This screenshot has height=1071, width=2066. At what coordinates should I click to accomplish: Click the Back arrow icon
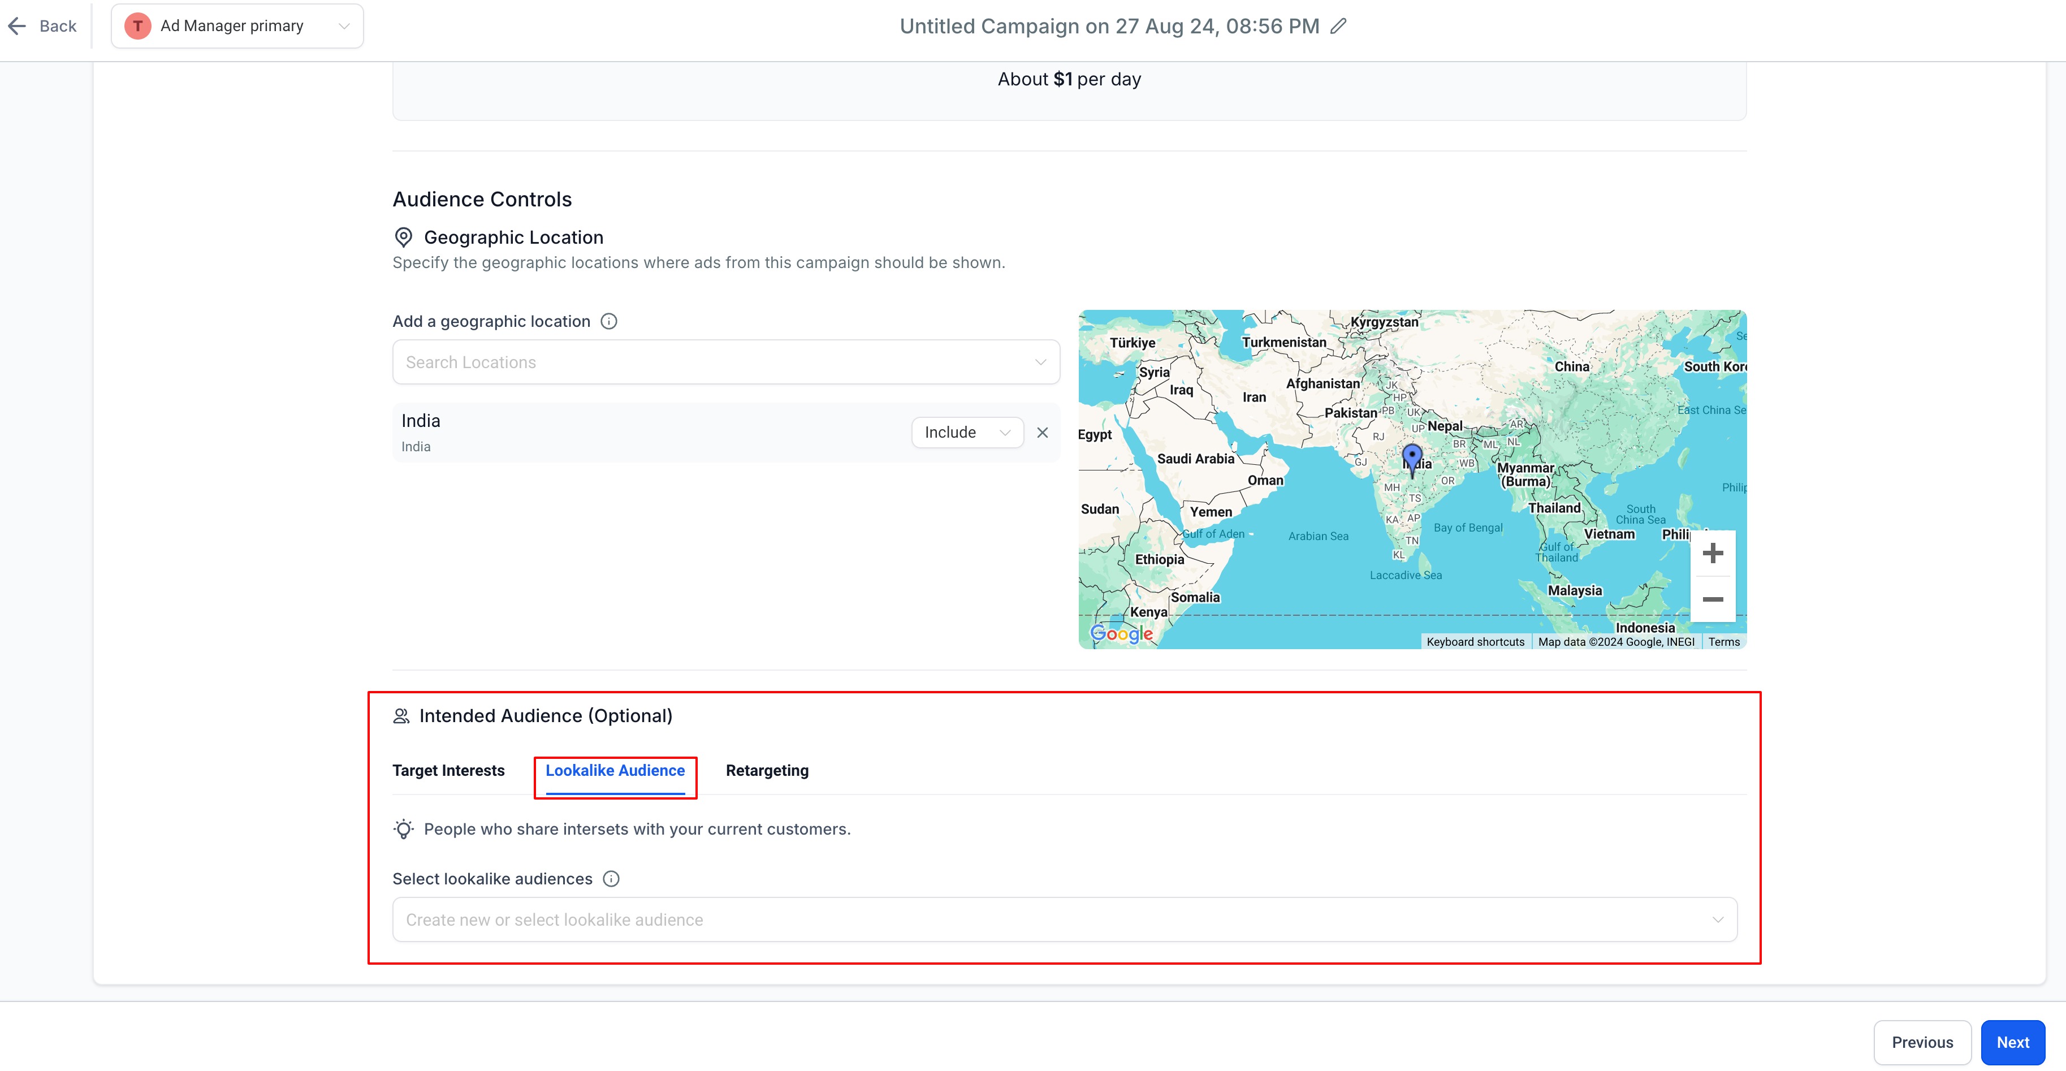coord(18,27)
